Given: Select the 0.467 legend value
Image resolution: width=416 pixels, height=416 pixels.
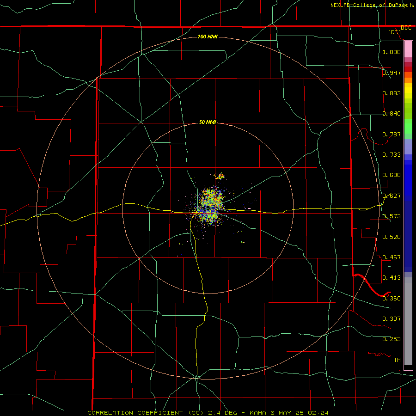Looking at the screenshot, I should 392,257.
